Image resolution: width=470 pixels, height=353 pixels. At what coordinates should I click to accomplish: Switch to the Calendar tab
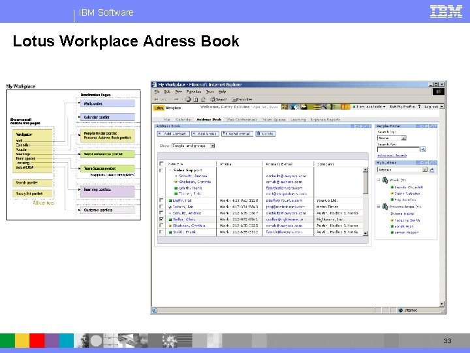point(183,120)
